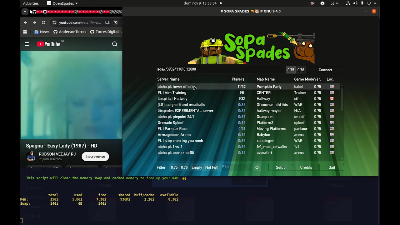Reload the YouTube page in browser

pyautogui.click(x=43, y=22)
